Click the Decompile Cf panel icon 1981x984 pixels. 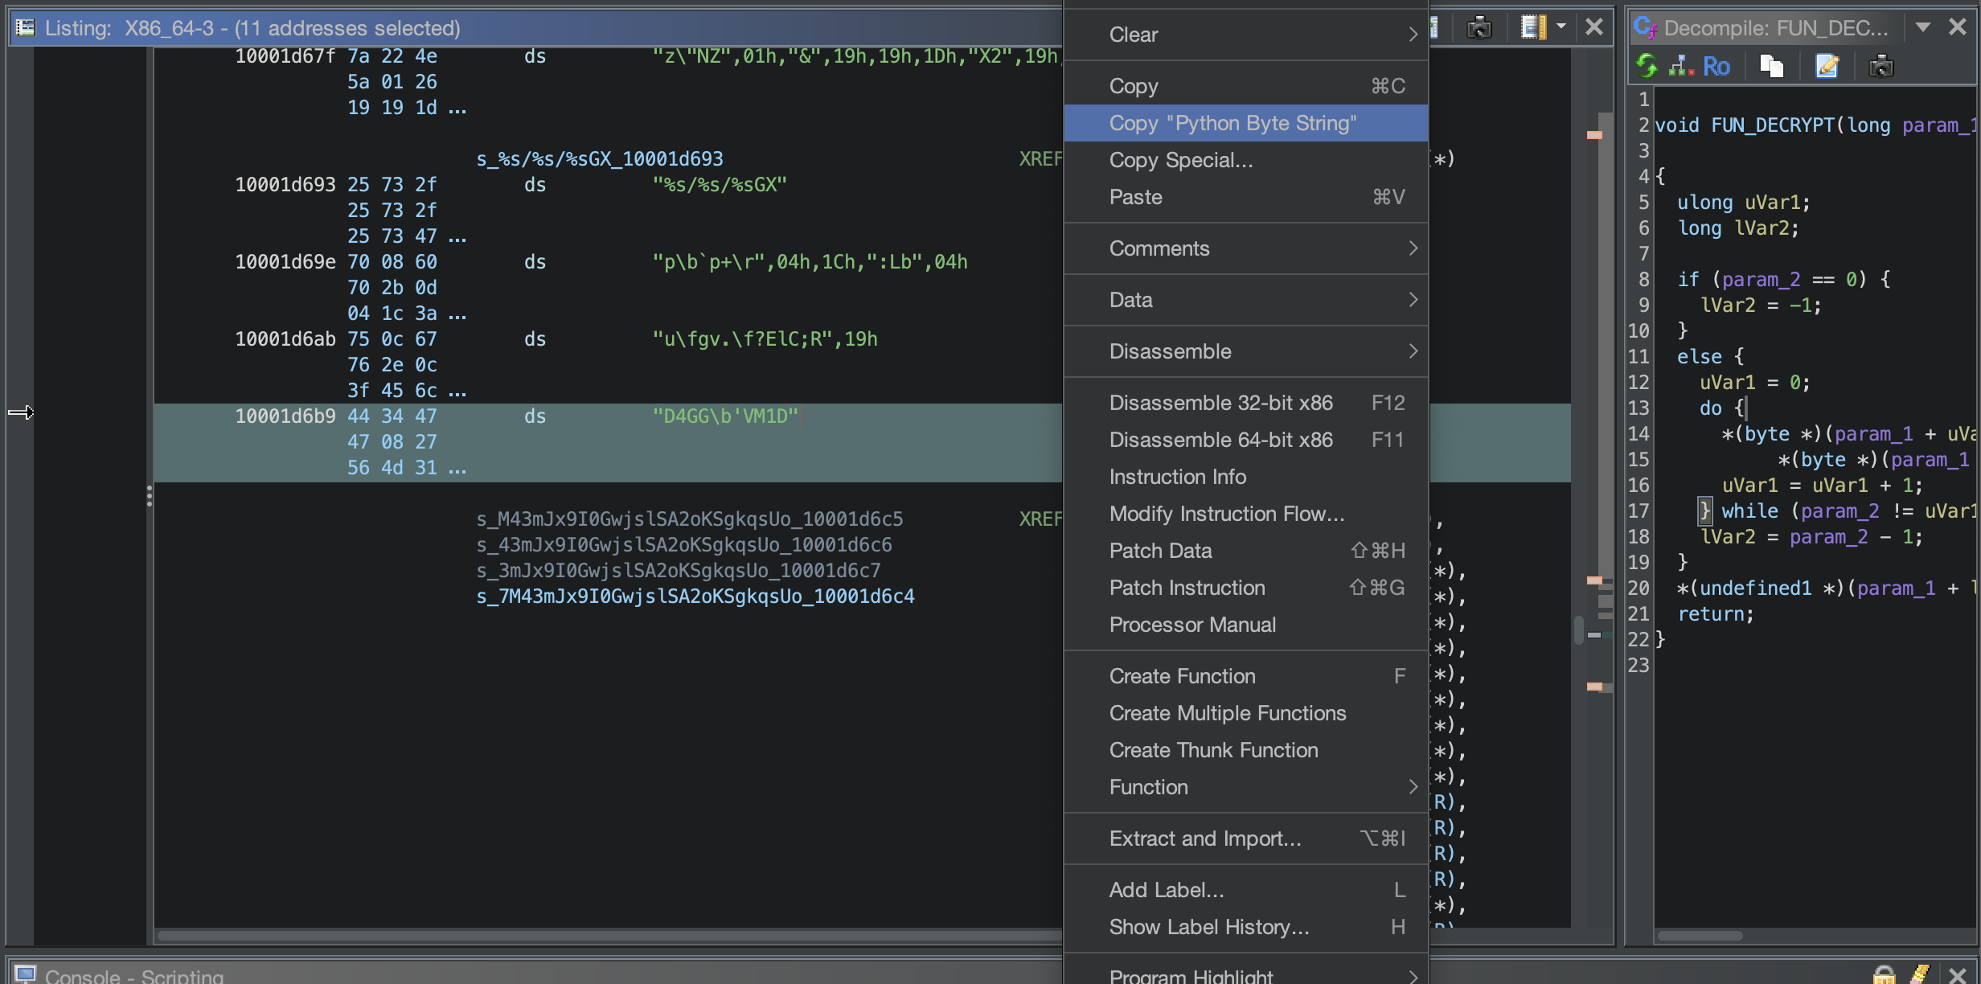tap(1645, 28)
